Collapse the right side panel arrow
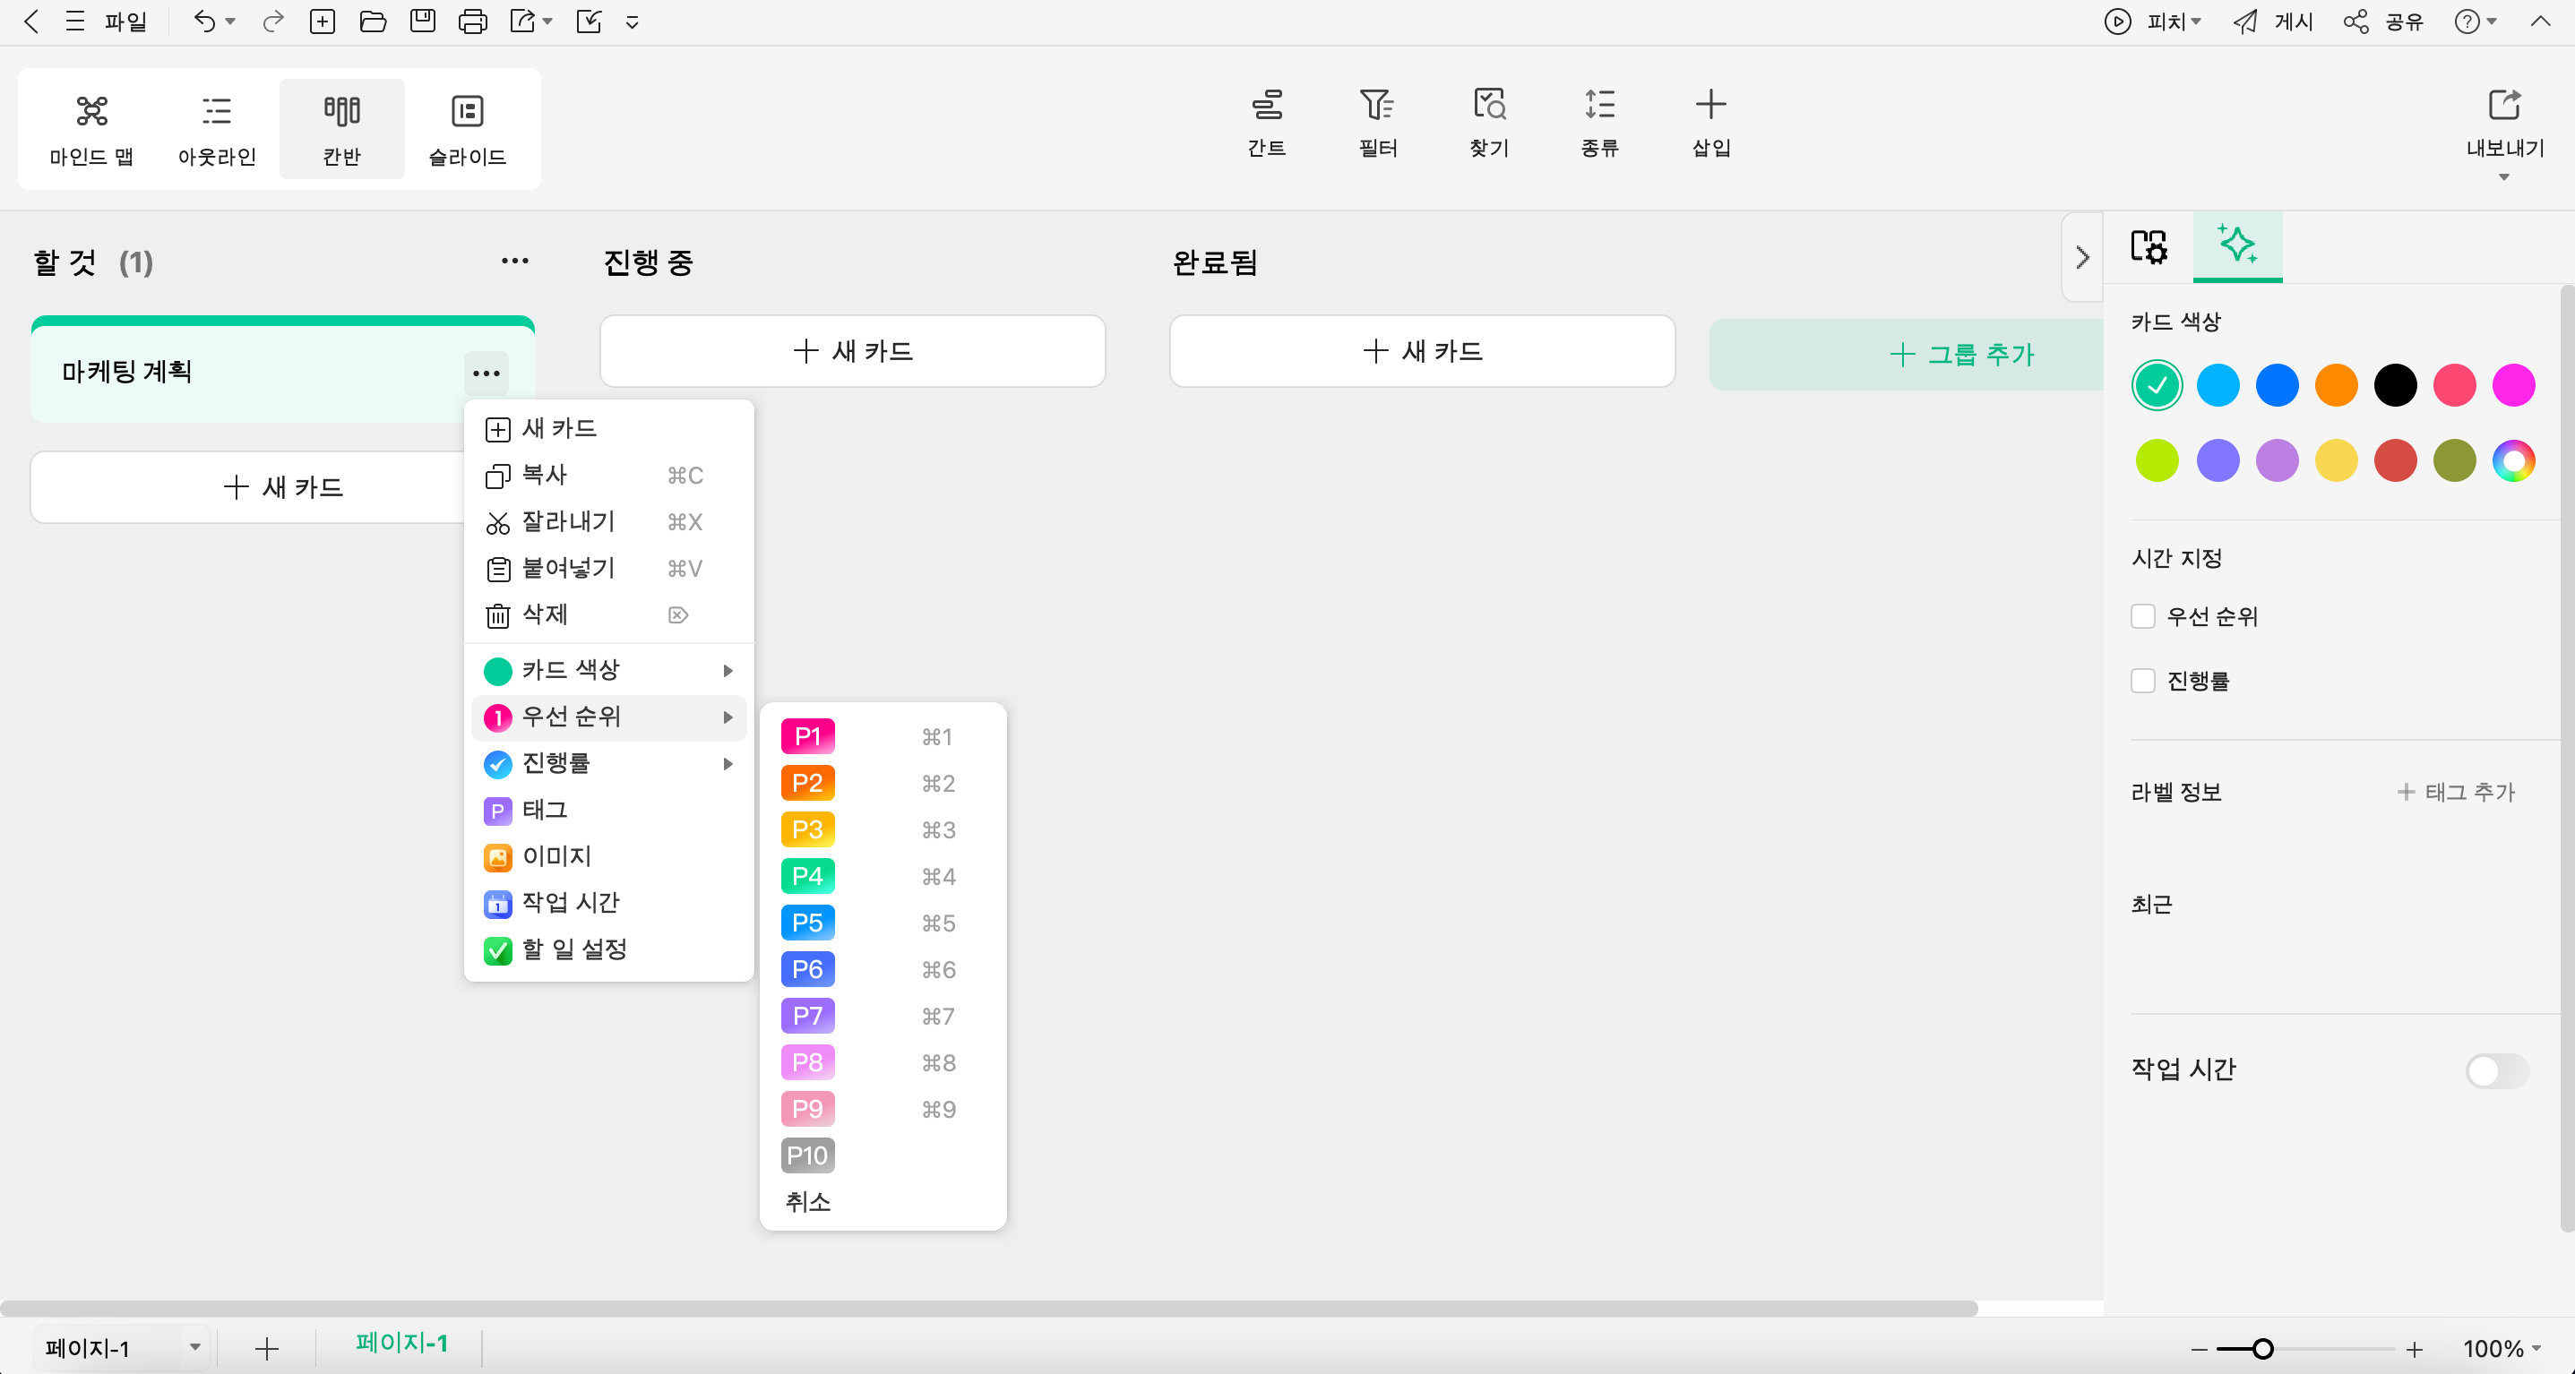The image size is (2575, 1374). click(x=2082, y=258)
